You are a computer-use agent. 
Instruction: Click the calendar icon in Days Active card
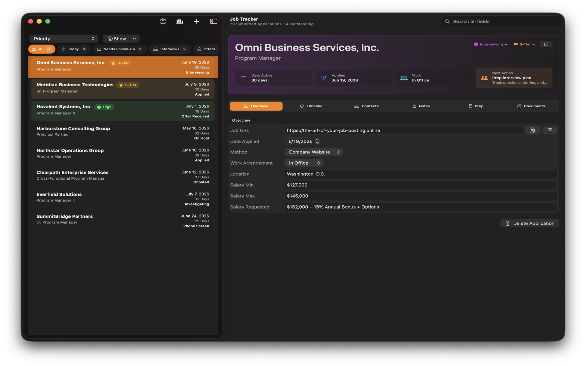[244, 78]
